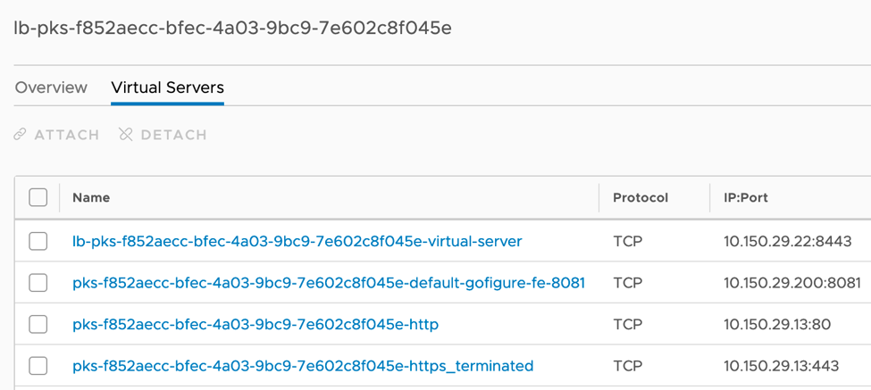Viewport: 871px width, 390px height.
Task: Switch to the Overview tab
Action: tap(51, 87)
